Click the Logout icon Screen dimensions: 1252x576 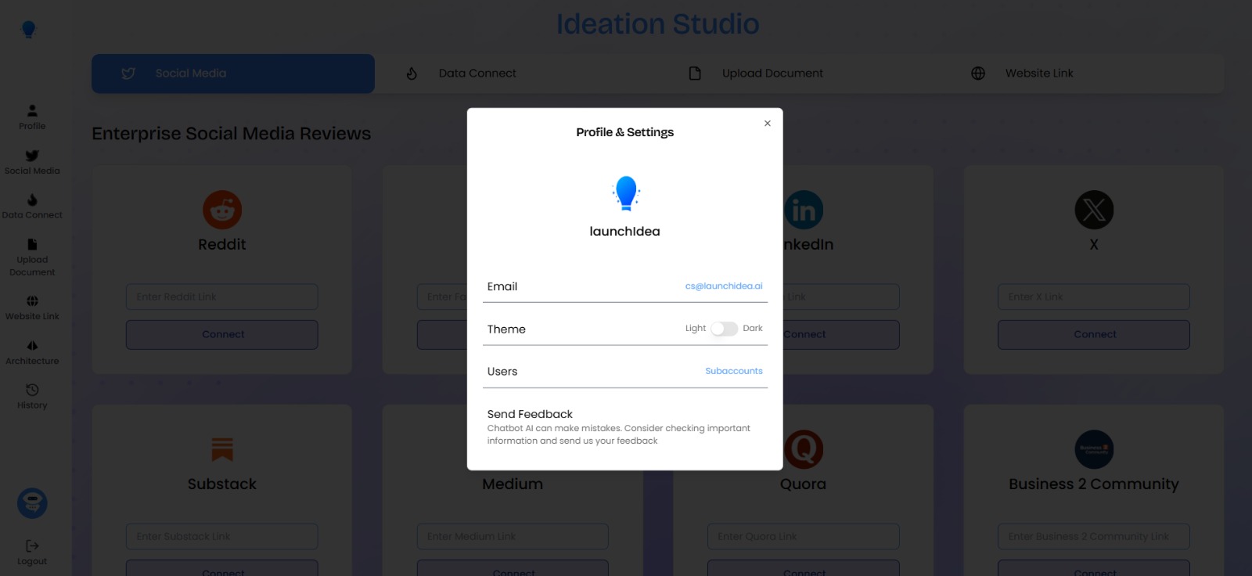(x=32, y=551)
